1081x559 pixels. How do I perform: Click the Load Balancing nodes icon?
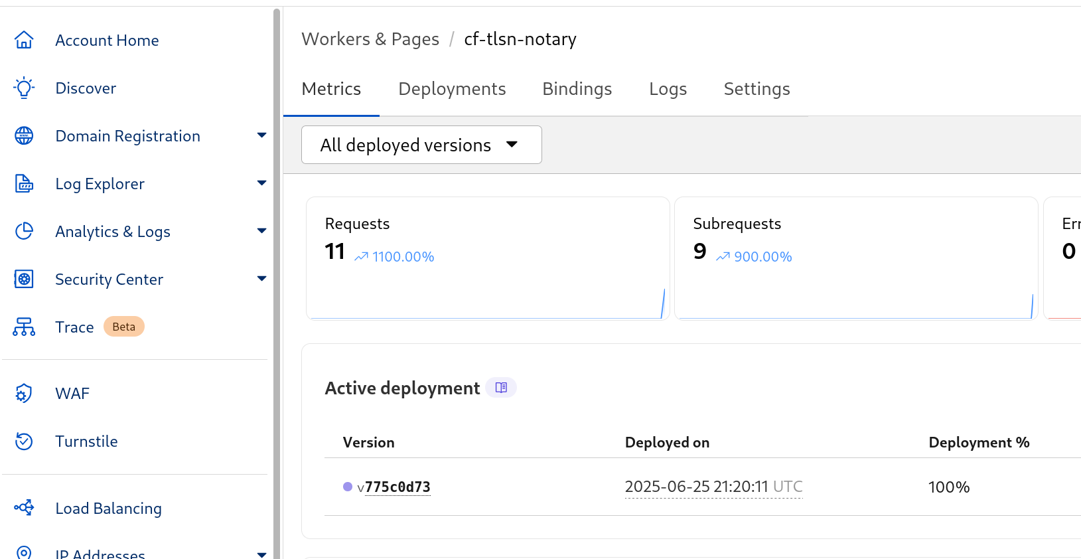point(24,508)
